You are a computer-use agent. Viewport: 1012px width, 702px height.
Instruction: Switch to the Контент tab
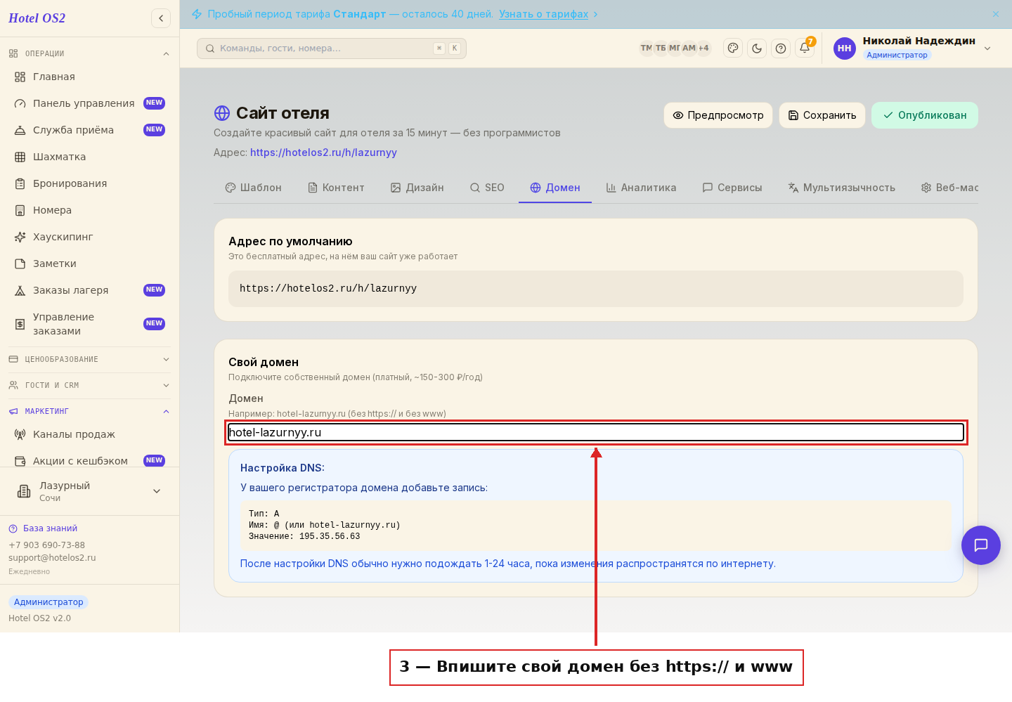click(336, 188)
